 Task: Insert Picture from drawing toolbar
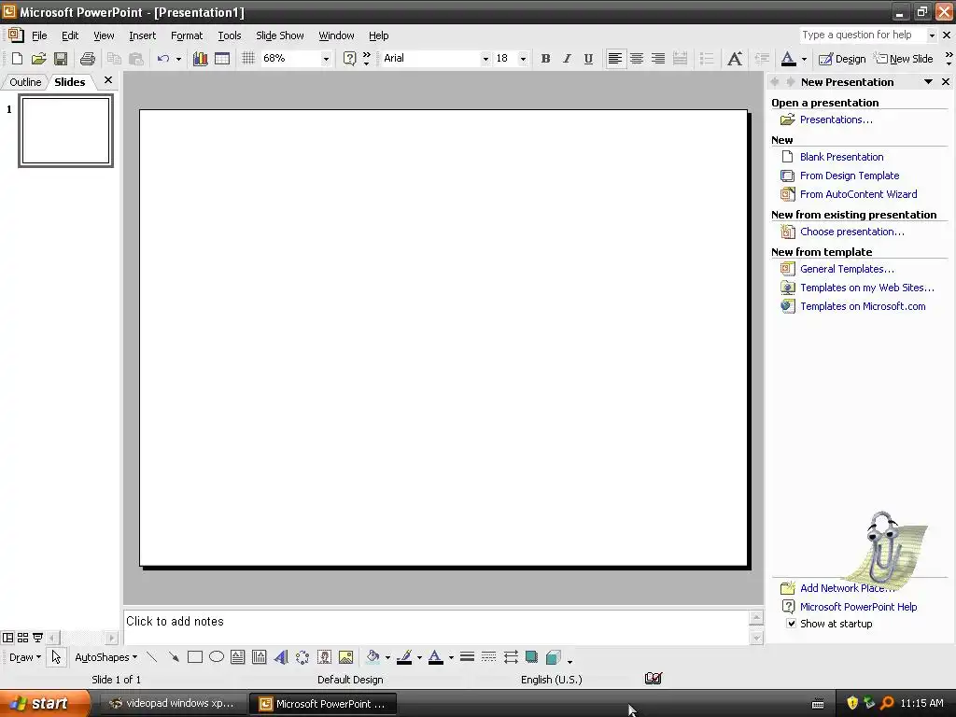[345, 657]
